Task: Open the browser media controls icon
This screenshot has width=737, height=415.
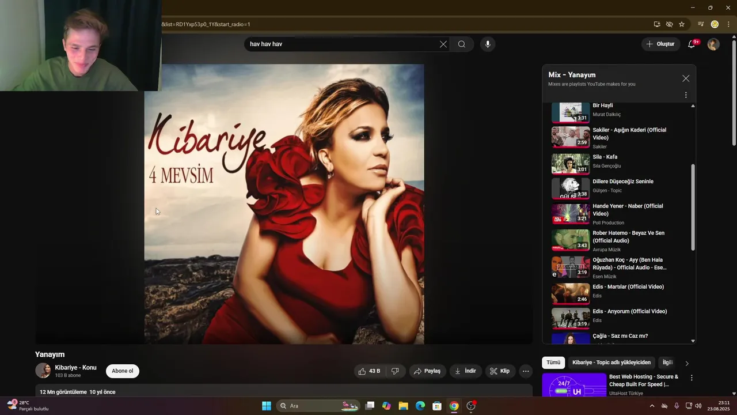Action: [x=701, y=24]
